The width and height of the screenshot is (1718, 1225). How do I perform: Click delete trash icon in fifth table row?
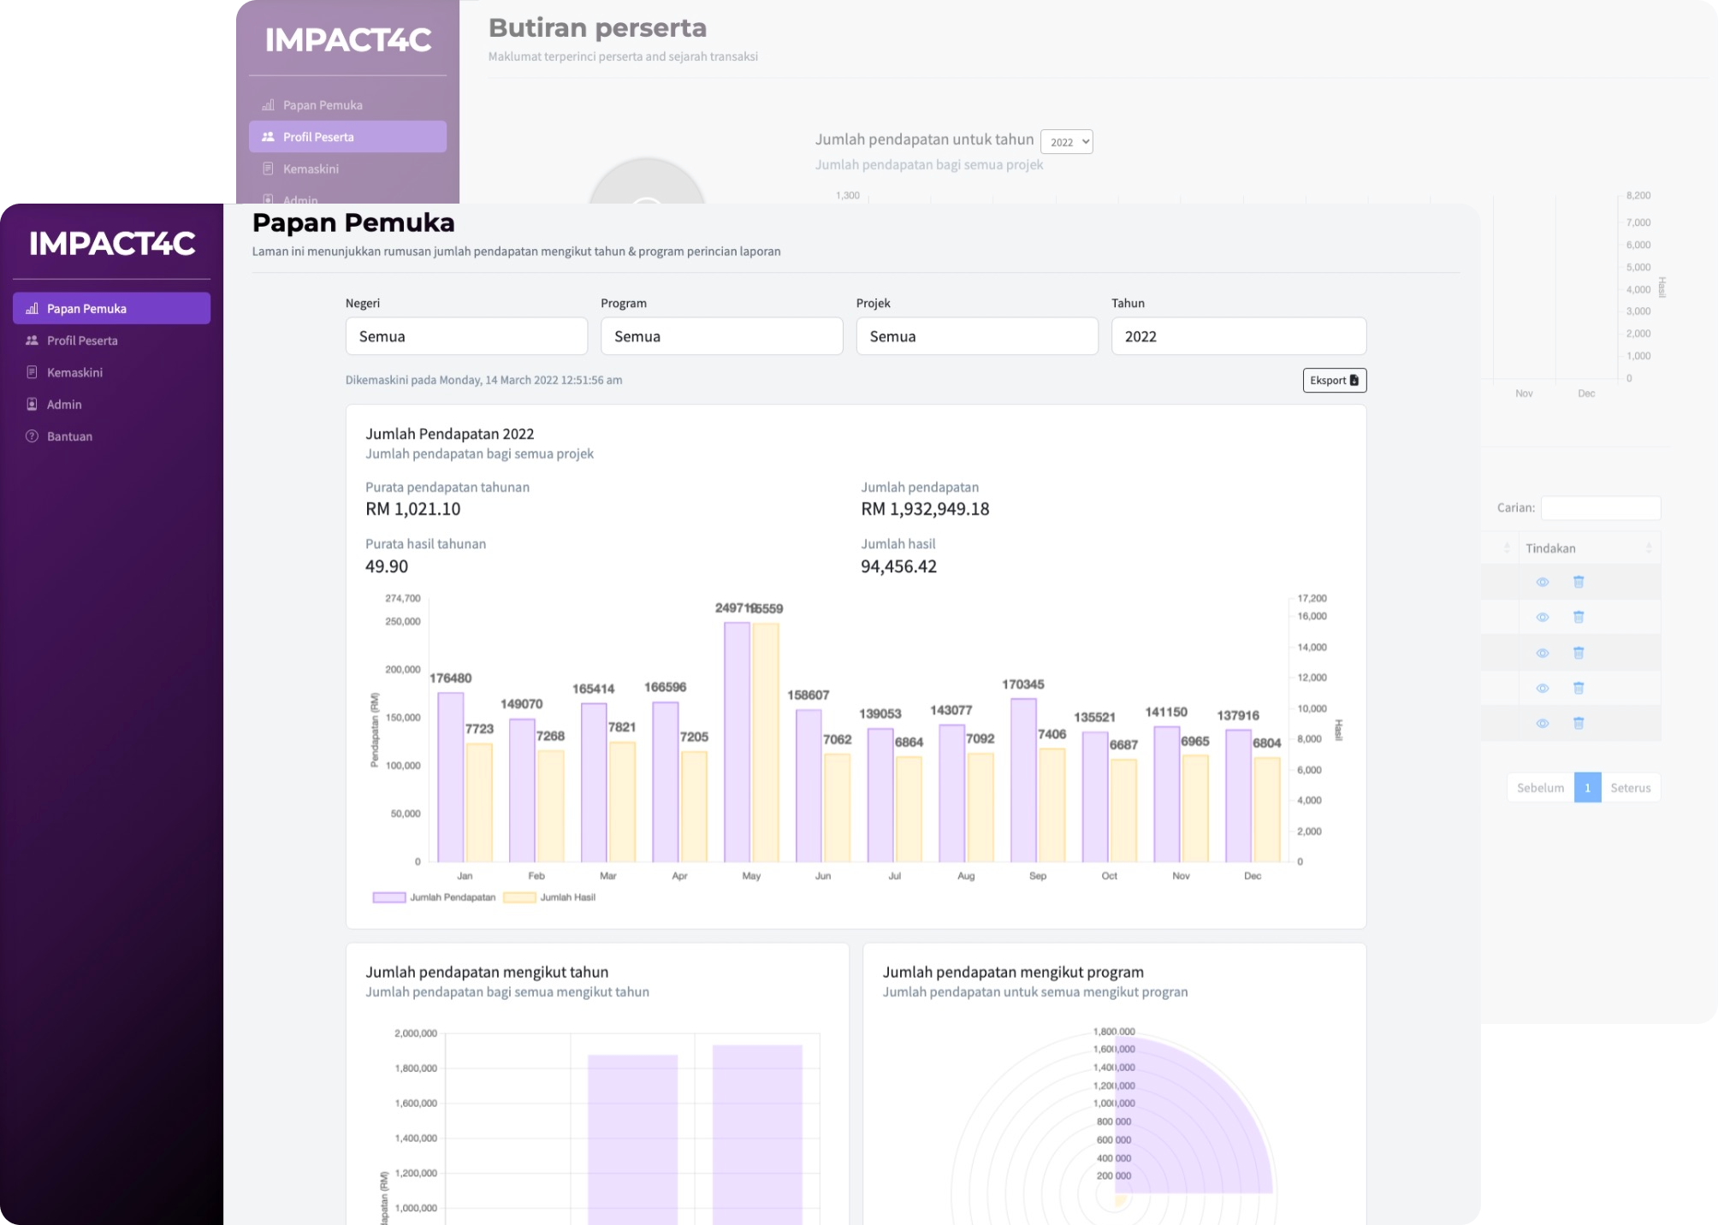1579,723
